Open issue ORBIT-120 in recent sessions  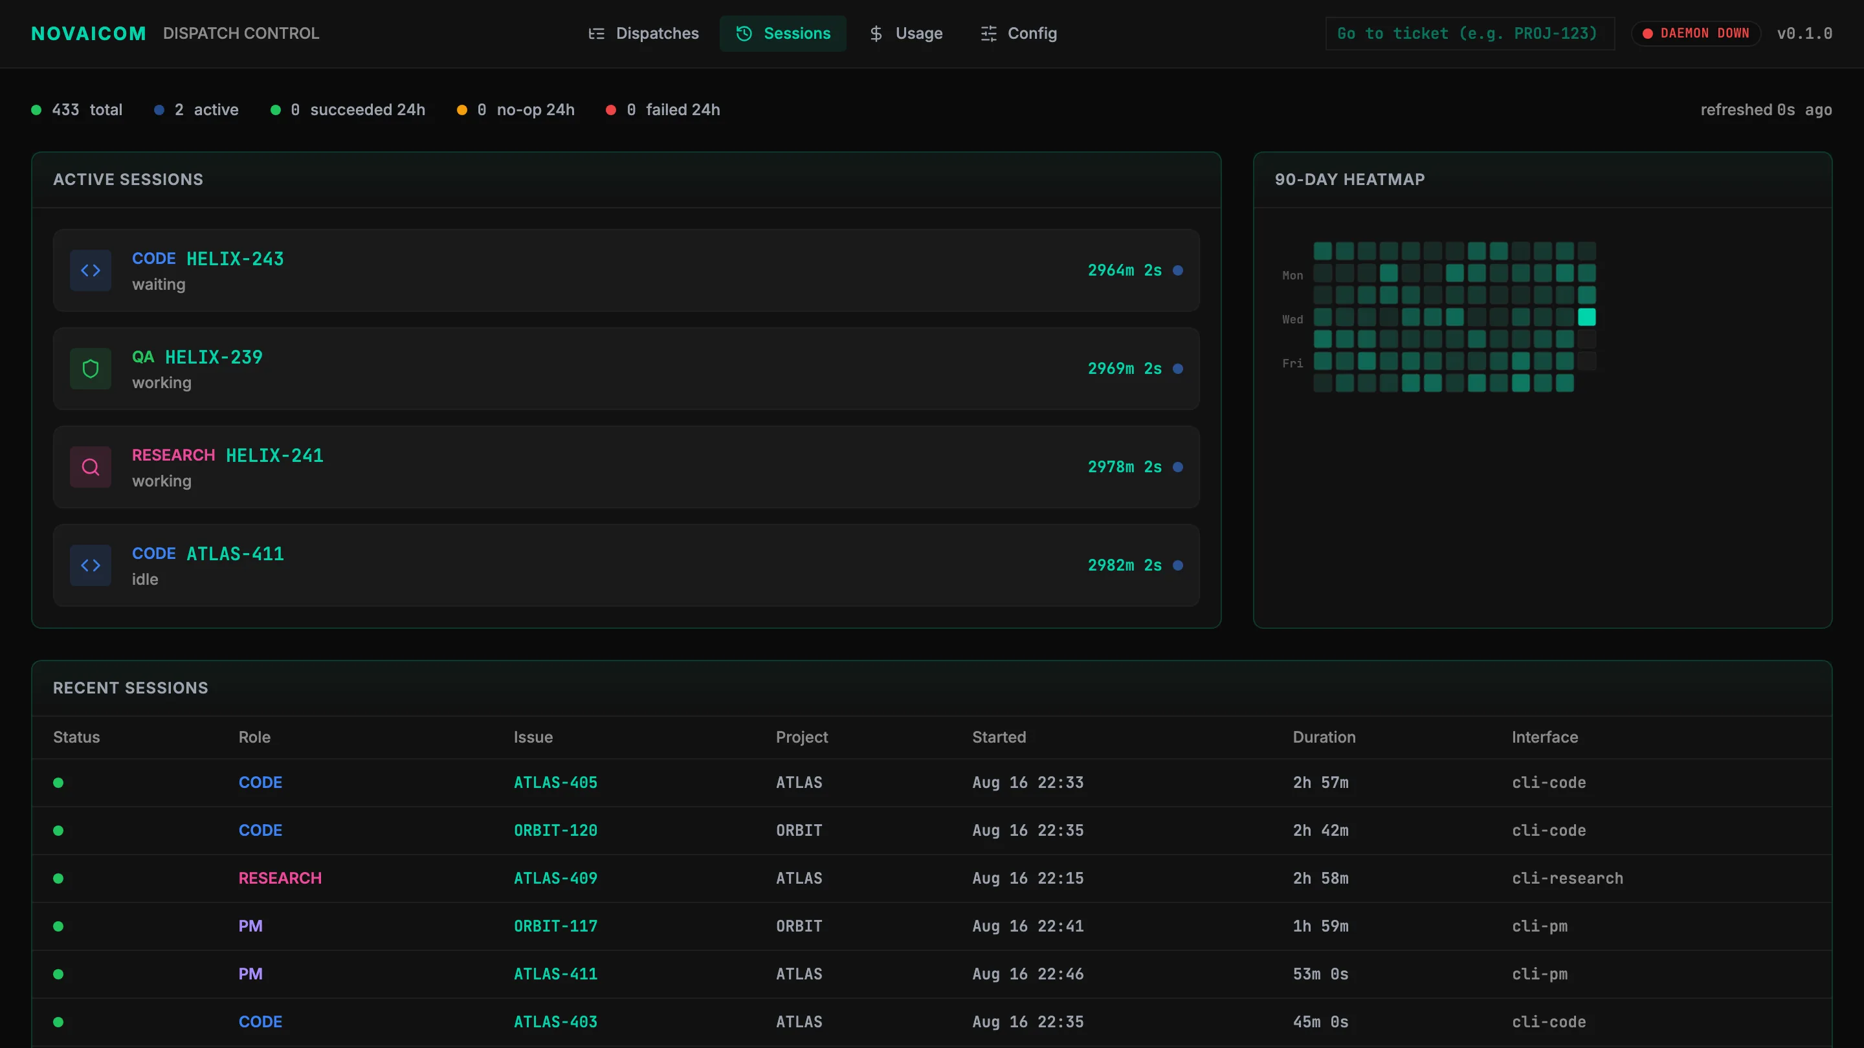pos(556,830)
